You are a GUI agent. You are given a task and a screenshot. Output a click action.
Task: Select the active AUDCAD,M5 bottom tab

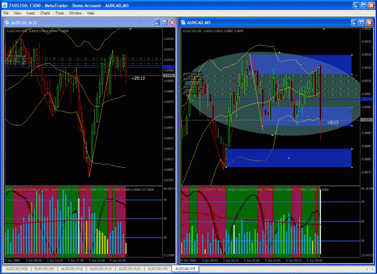pos(185,269)
